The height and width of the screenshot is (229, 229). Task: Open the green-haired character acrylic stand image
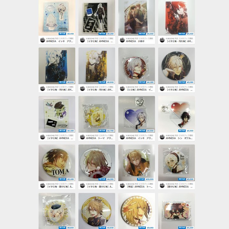57,114
